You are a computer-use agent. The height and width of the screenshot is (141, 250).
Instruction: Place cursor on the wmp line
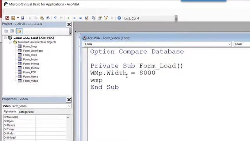(96, 80)
